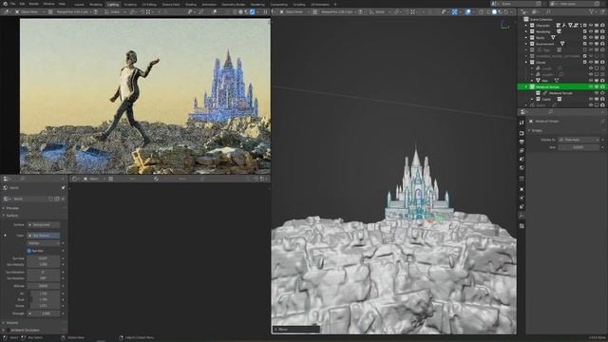Collapse the Clouds collection

click(526, 62)
